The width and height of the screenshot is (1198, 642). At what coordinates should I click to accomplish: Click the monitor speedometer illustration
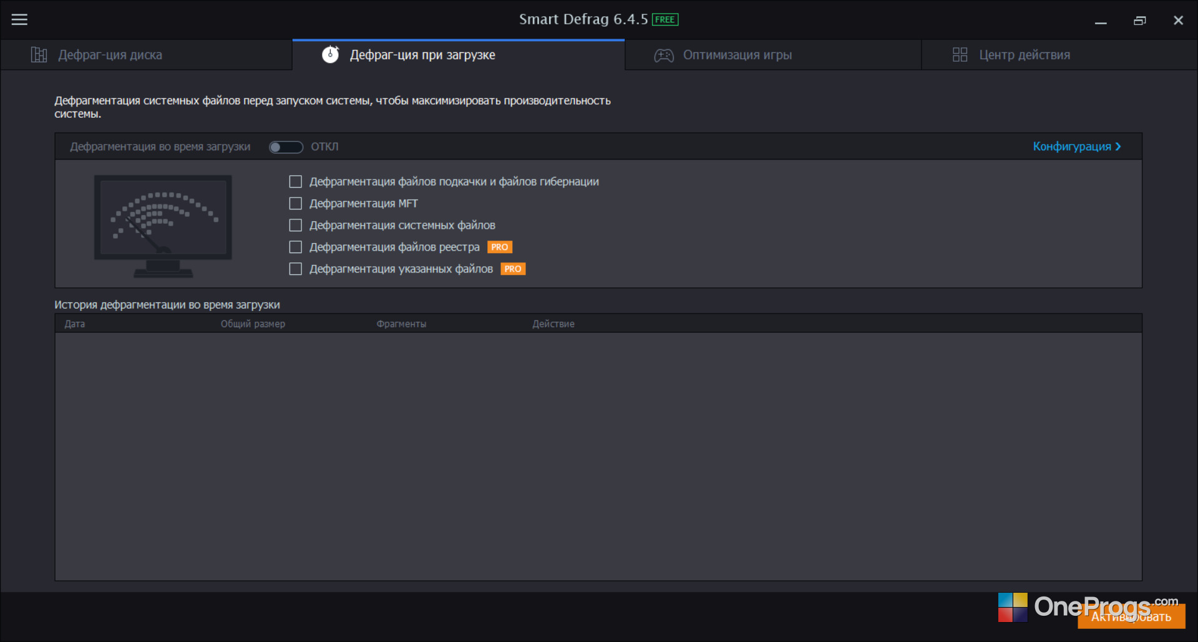pos(163,226)
